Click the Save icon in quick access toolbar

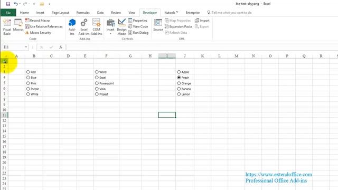point(8,4)
